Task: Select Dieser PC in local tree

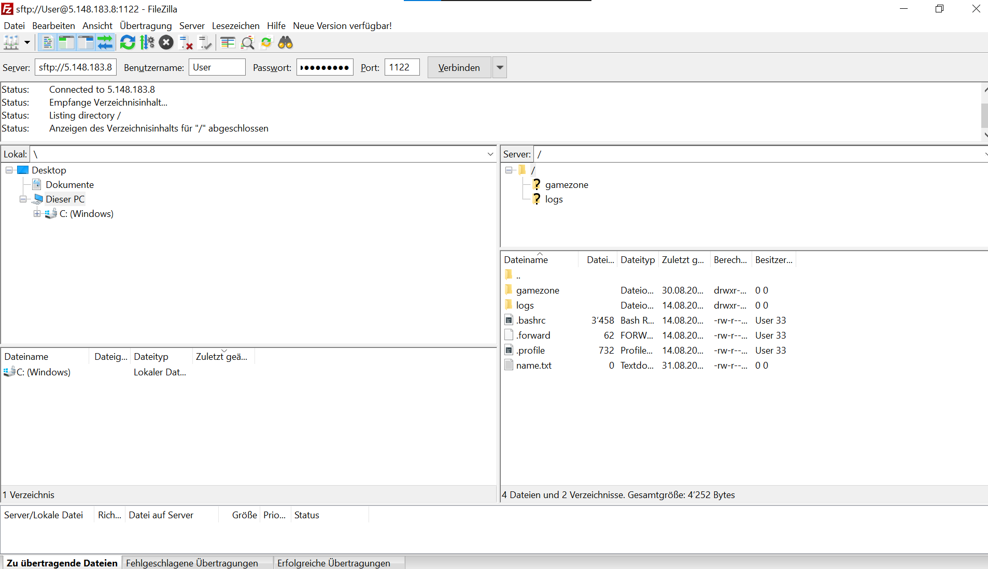Action: 65,199
